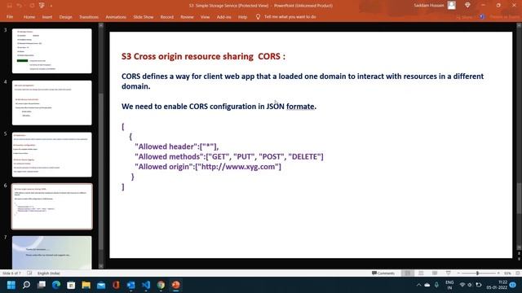
Task: Switch to the Insert ribbon tab
Action: [47, 16]
